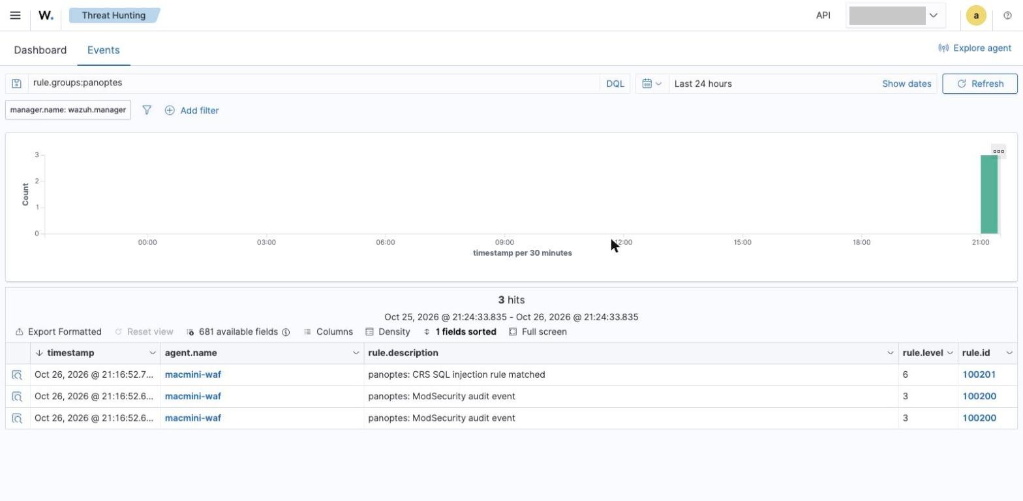1023x501 pixels.
Task: Open the 1 fields sorted menu
Action: (x=459, y=332)
